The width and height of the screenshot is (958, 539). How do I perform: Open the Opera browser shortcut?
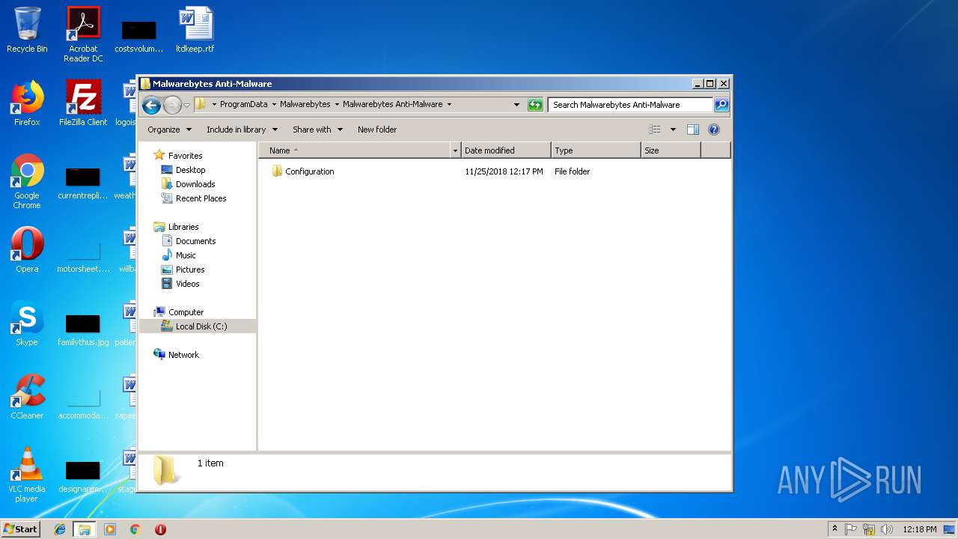click(x=27, y=250)
